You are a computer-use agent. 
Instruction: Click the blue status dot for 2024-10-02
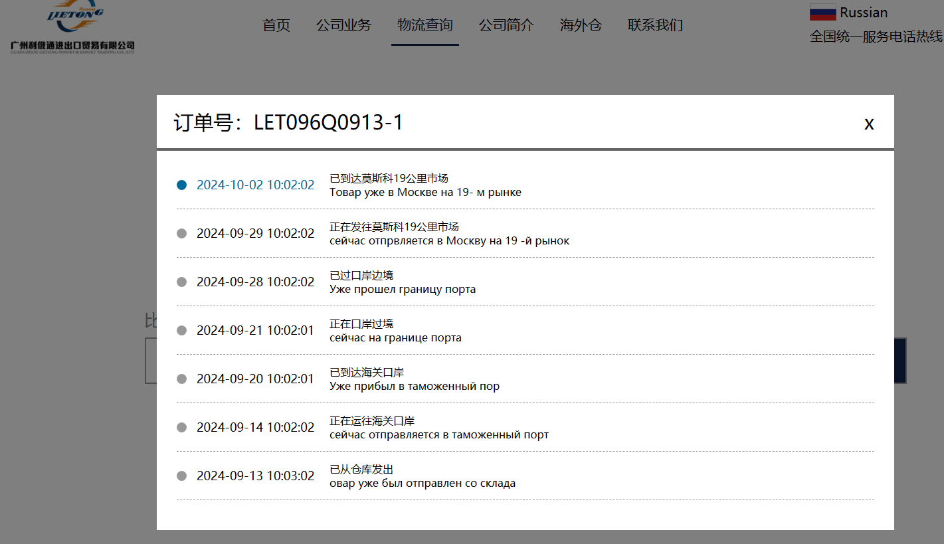pyautogui.click(x=181, y=185)
